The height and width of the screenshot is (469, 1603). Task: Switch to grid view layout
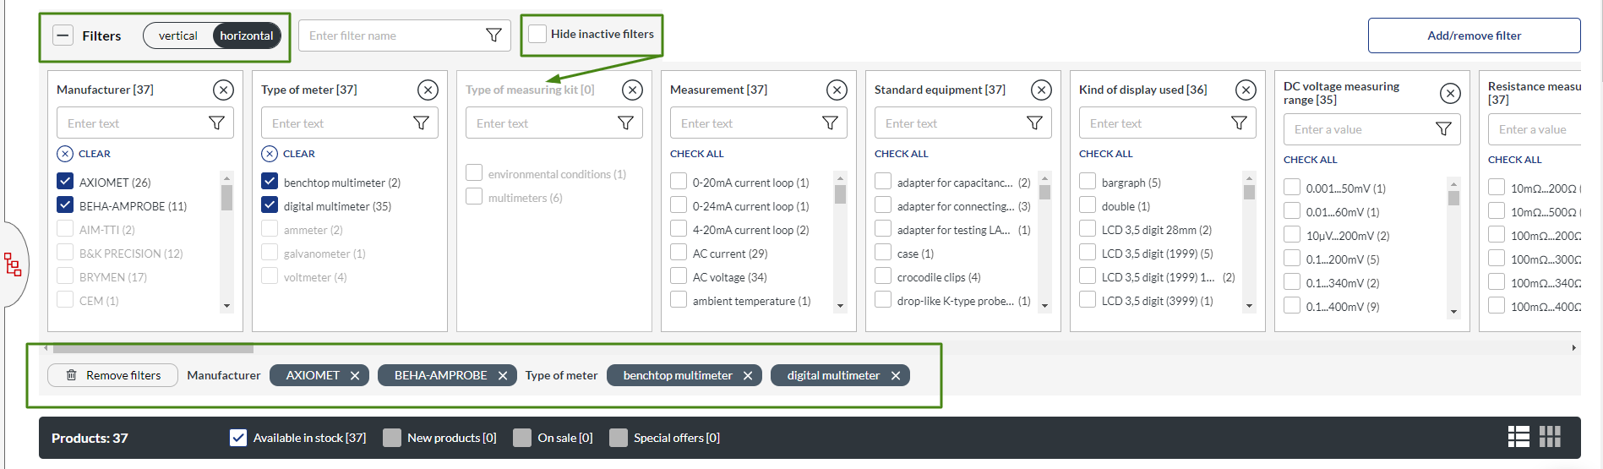tap(1550, 437)
